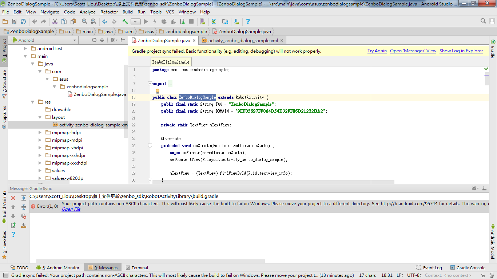Viewport: 497px width, 279px height.
Task: Stop the process with the square icon
Action: pyautogui.click(x=191, y=21)
